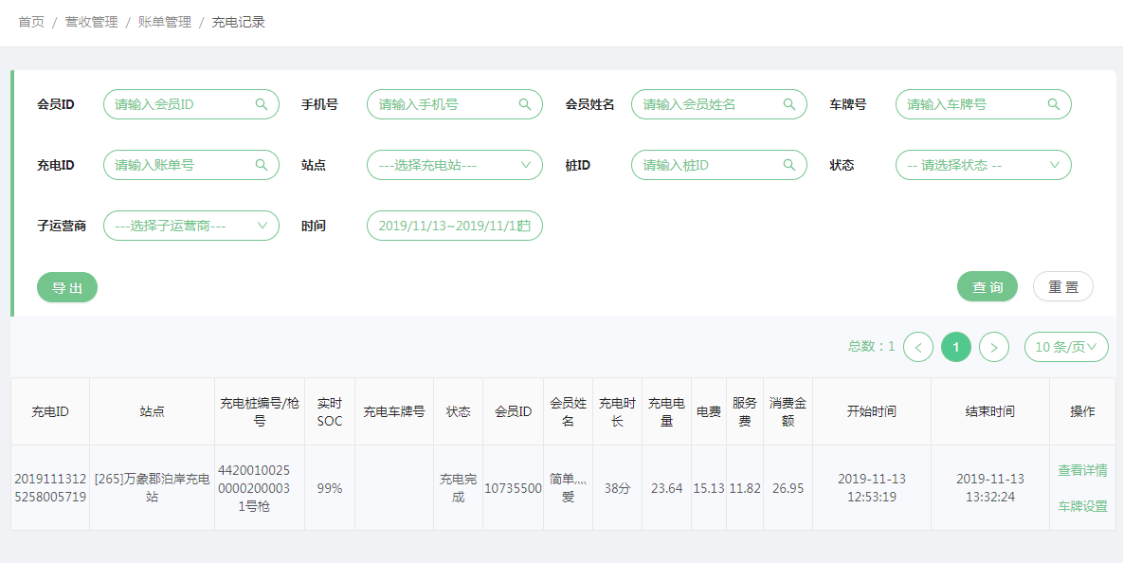Go to next page arrow

[994, 348]
